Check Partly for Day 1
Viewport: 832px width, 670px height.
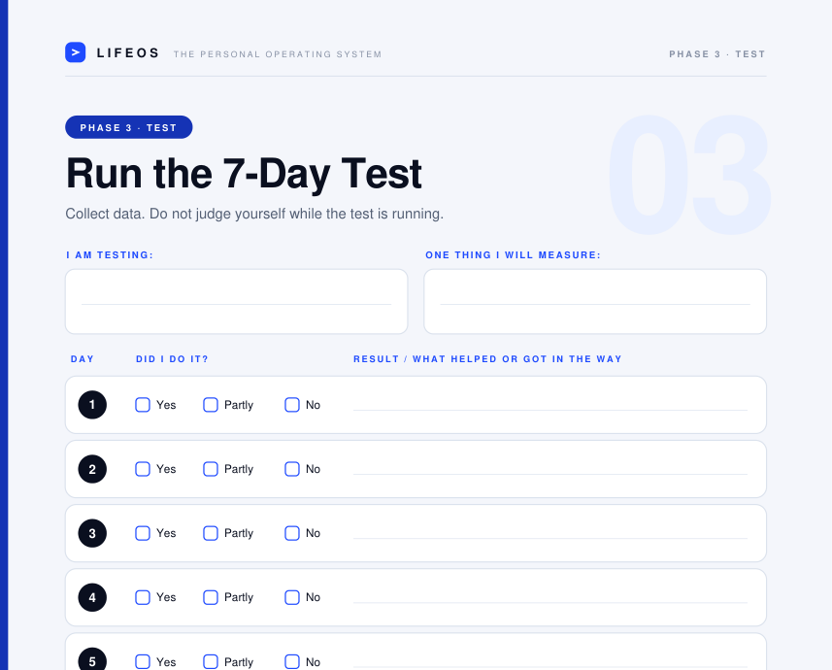coord(211,405)
